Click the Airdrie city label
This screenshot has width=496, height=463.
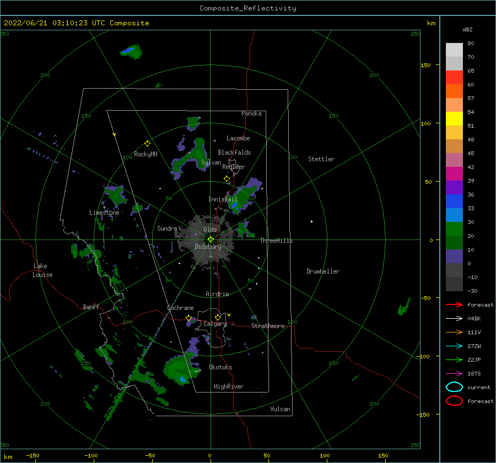pyautogui.click(x=217, y=294)
